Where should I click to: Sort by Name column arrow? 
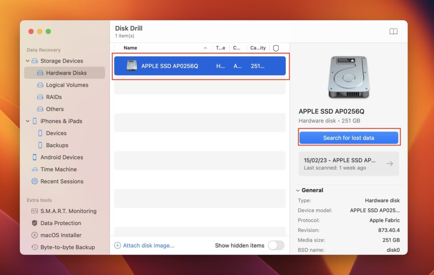[206, 48]
